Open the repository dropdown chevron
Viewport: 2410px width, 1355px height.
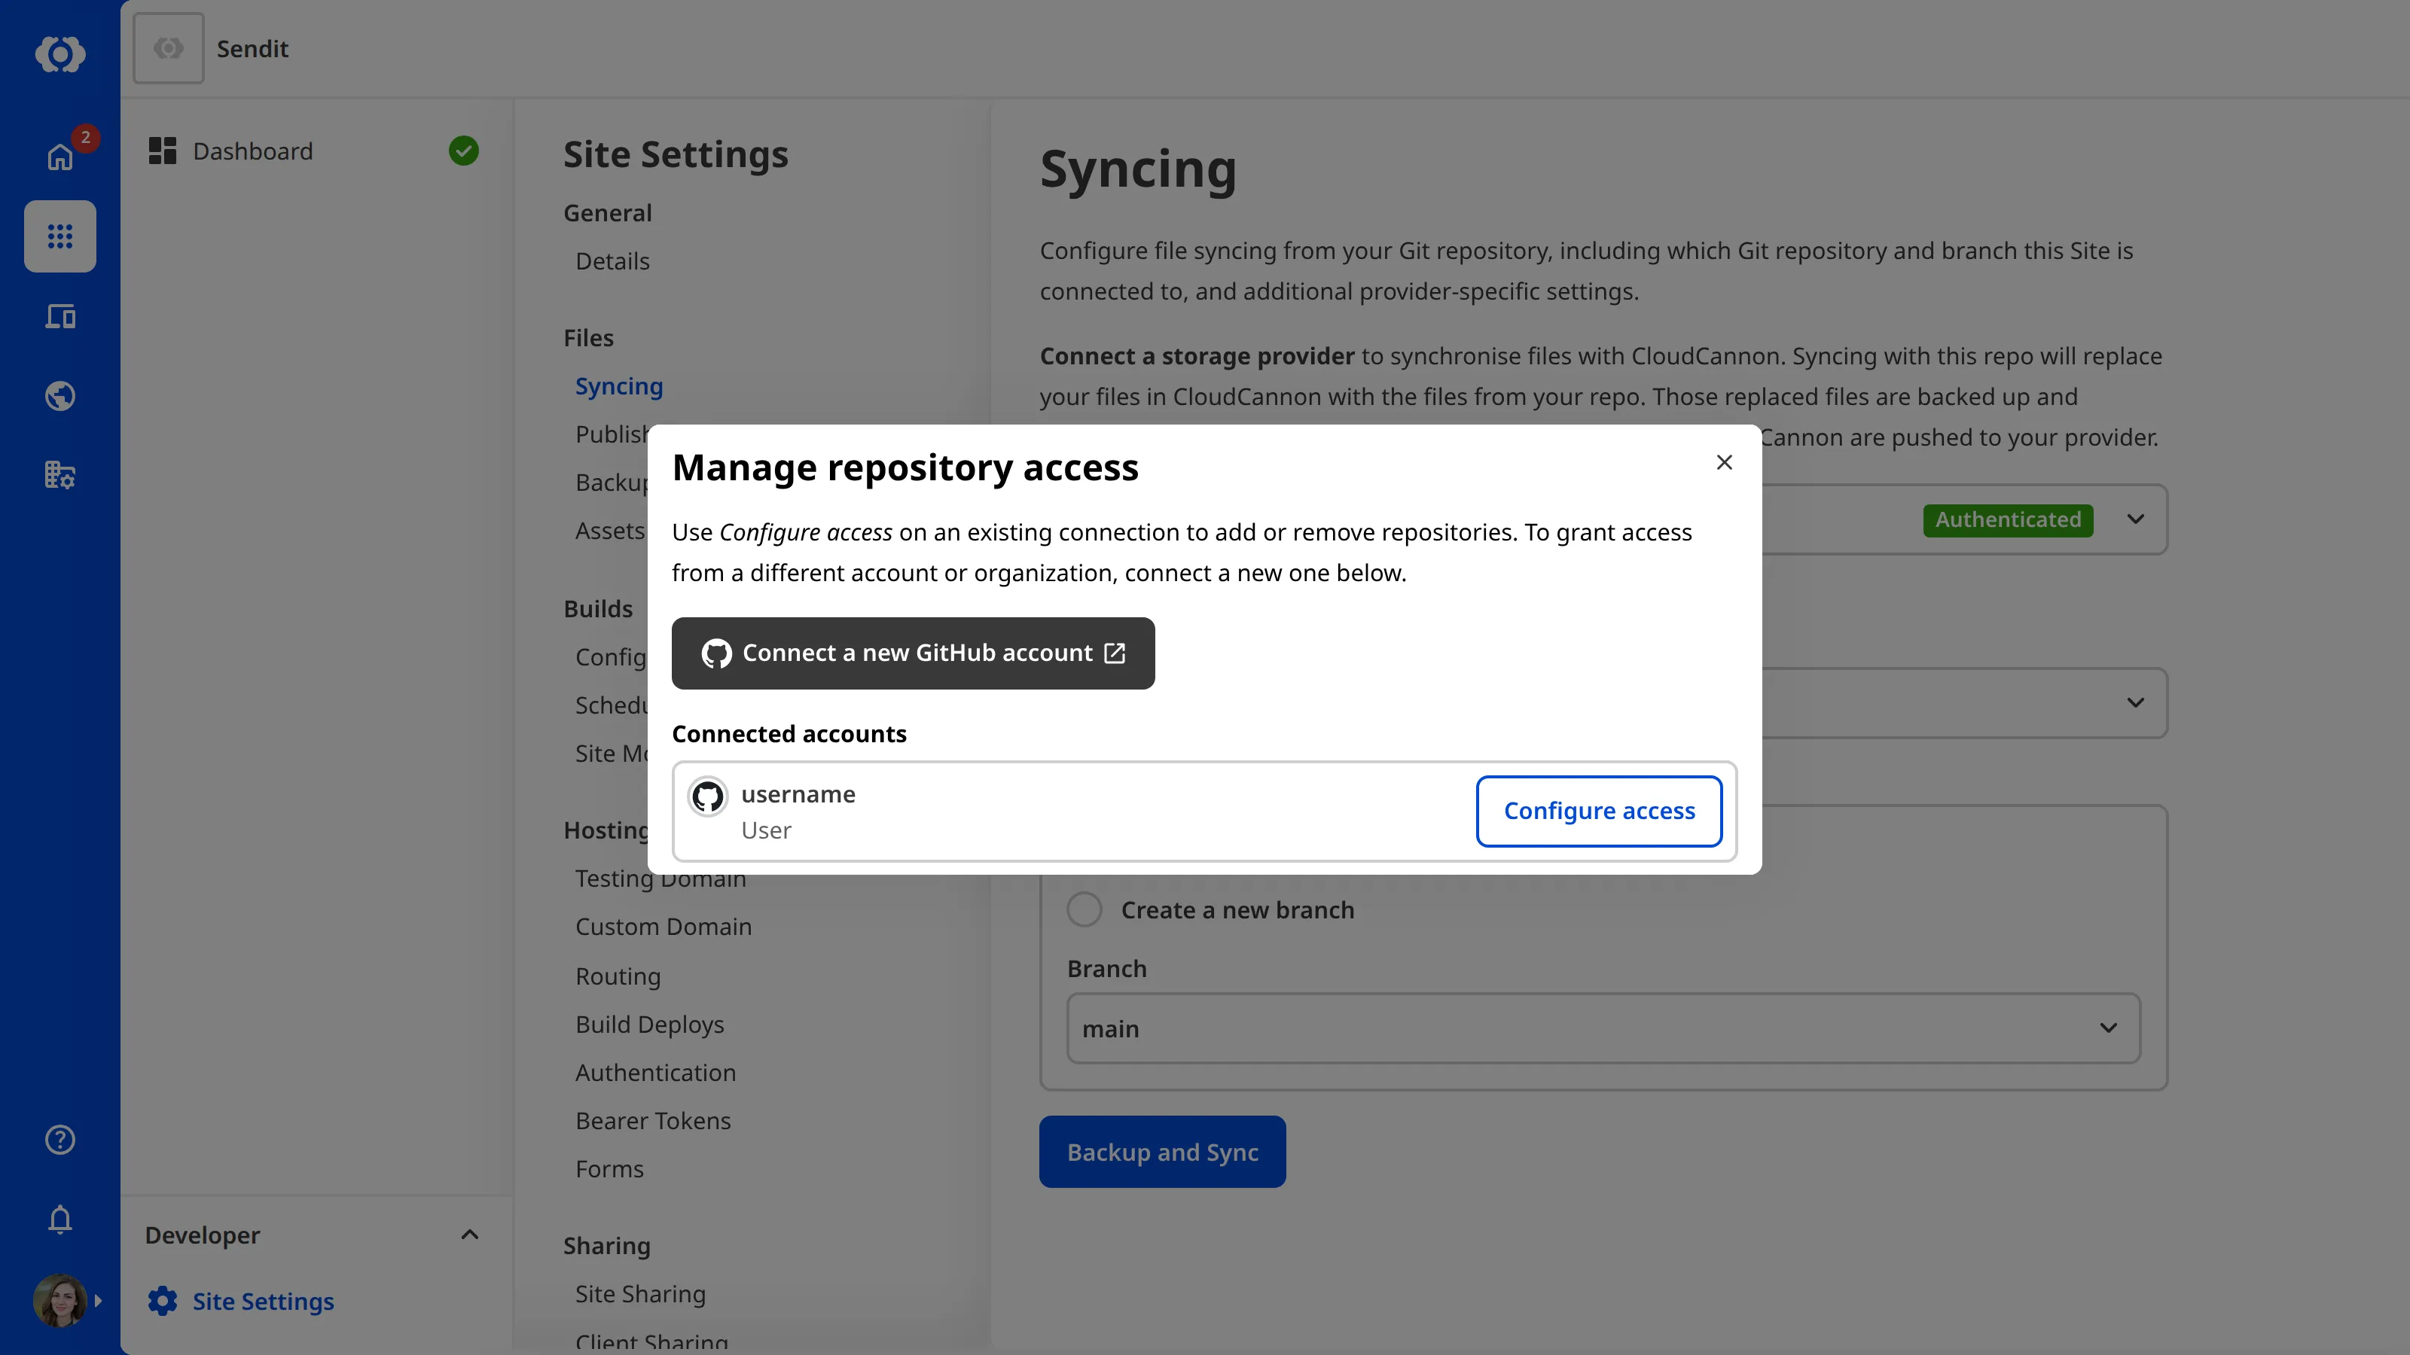(2135, 702)
